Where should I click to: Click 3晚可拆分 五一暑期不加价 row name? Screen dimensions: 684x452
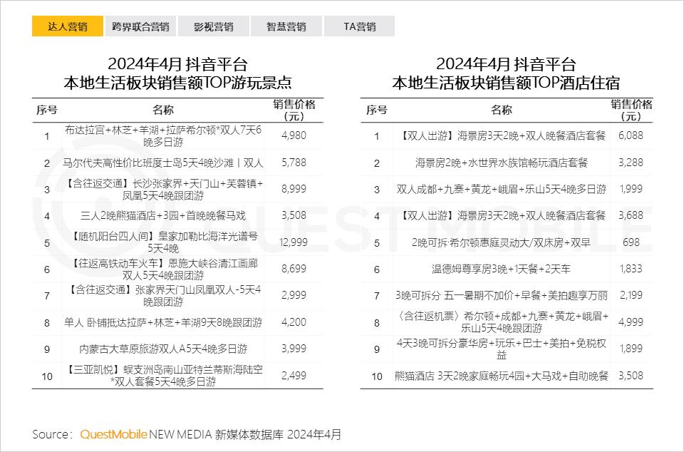coord(502,296)
